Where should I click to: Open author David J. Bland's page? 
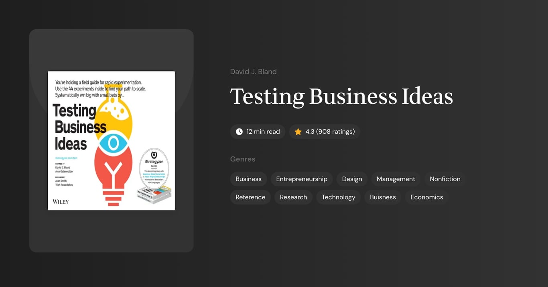pos(253,71)
